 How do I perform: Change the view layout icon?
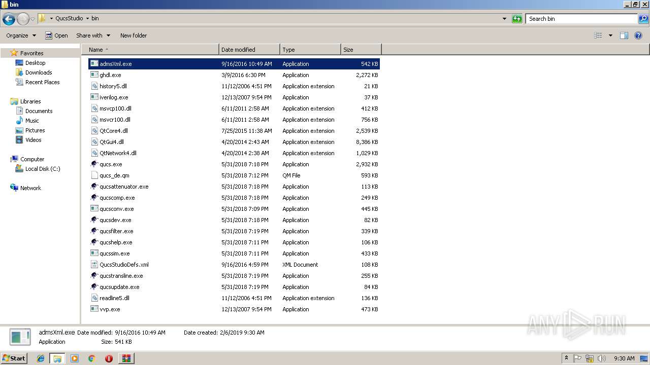point(598,35)
